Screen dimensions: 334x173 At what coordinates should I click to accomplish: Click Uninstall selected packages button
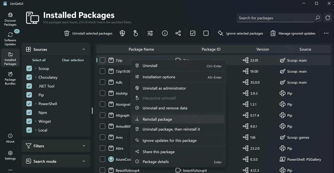(x=88, y=33)
